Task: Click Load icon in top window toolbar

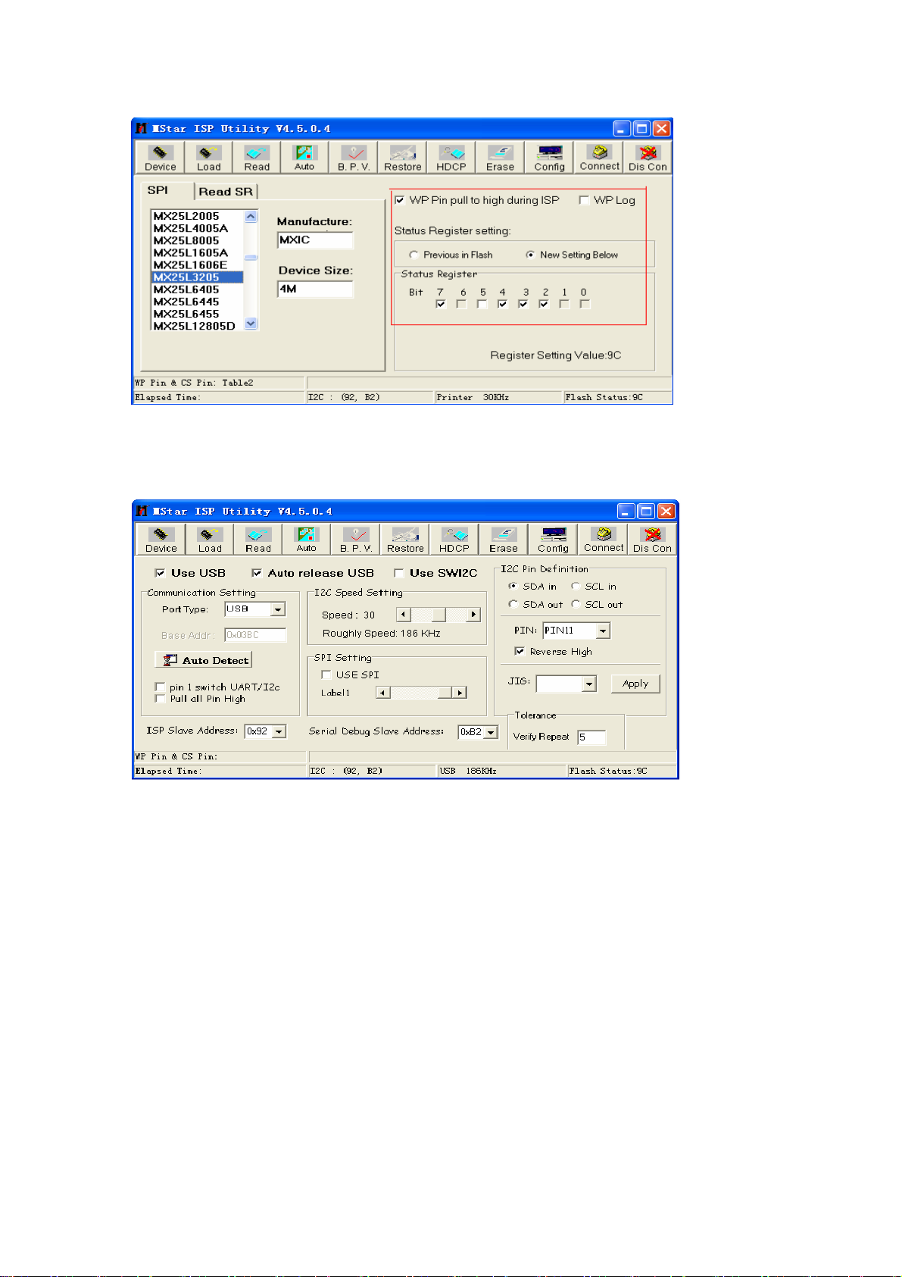Action: [x=209, y=158]
